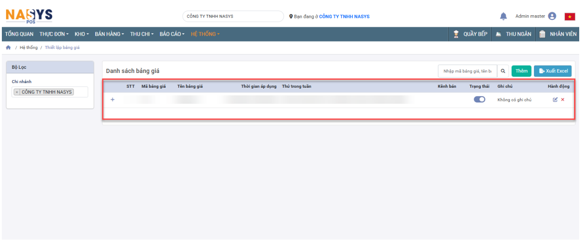The image size is (582, 241).
Task: Delete the price list row
Action: pyautogui.click(x=563, y=100)
